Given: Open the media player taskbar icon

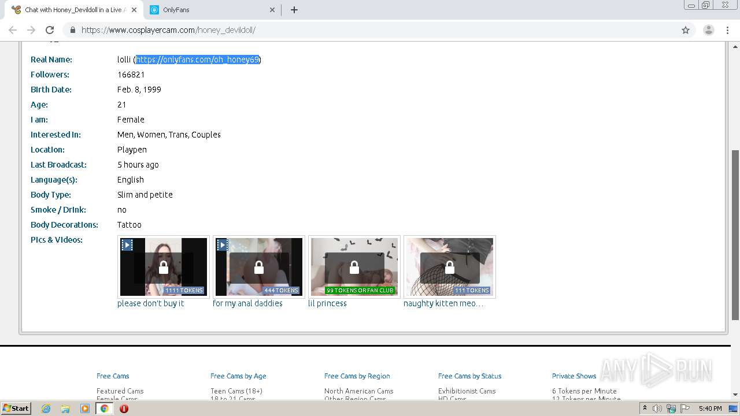Looking at the screenshot, I should tap(85, 408).
